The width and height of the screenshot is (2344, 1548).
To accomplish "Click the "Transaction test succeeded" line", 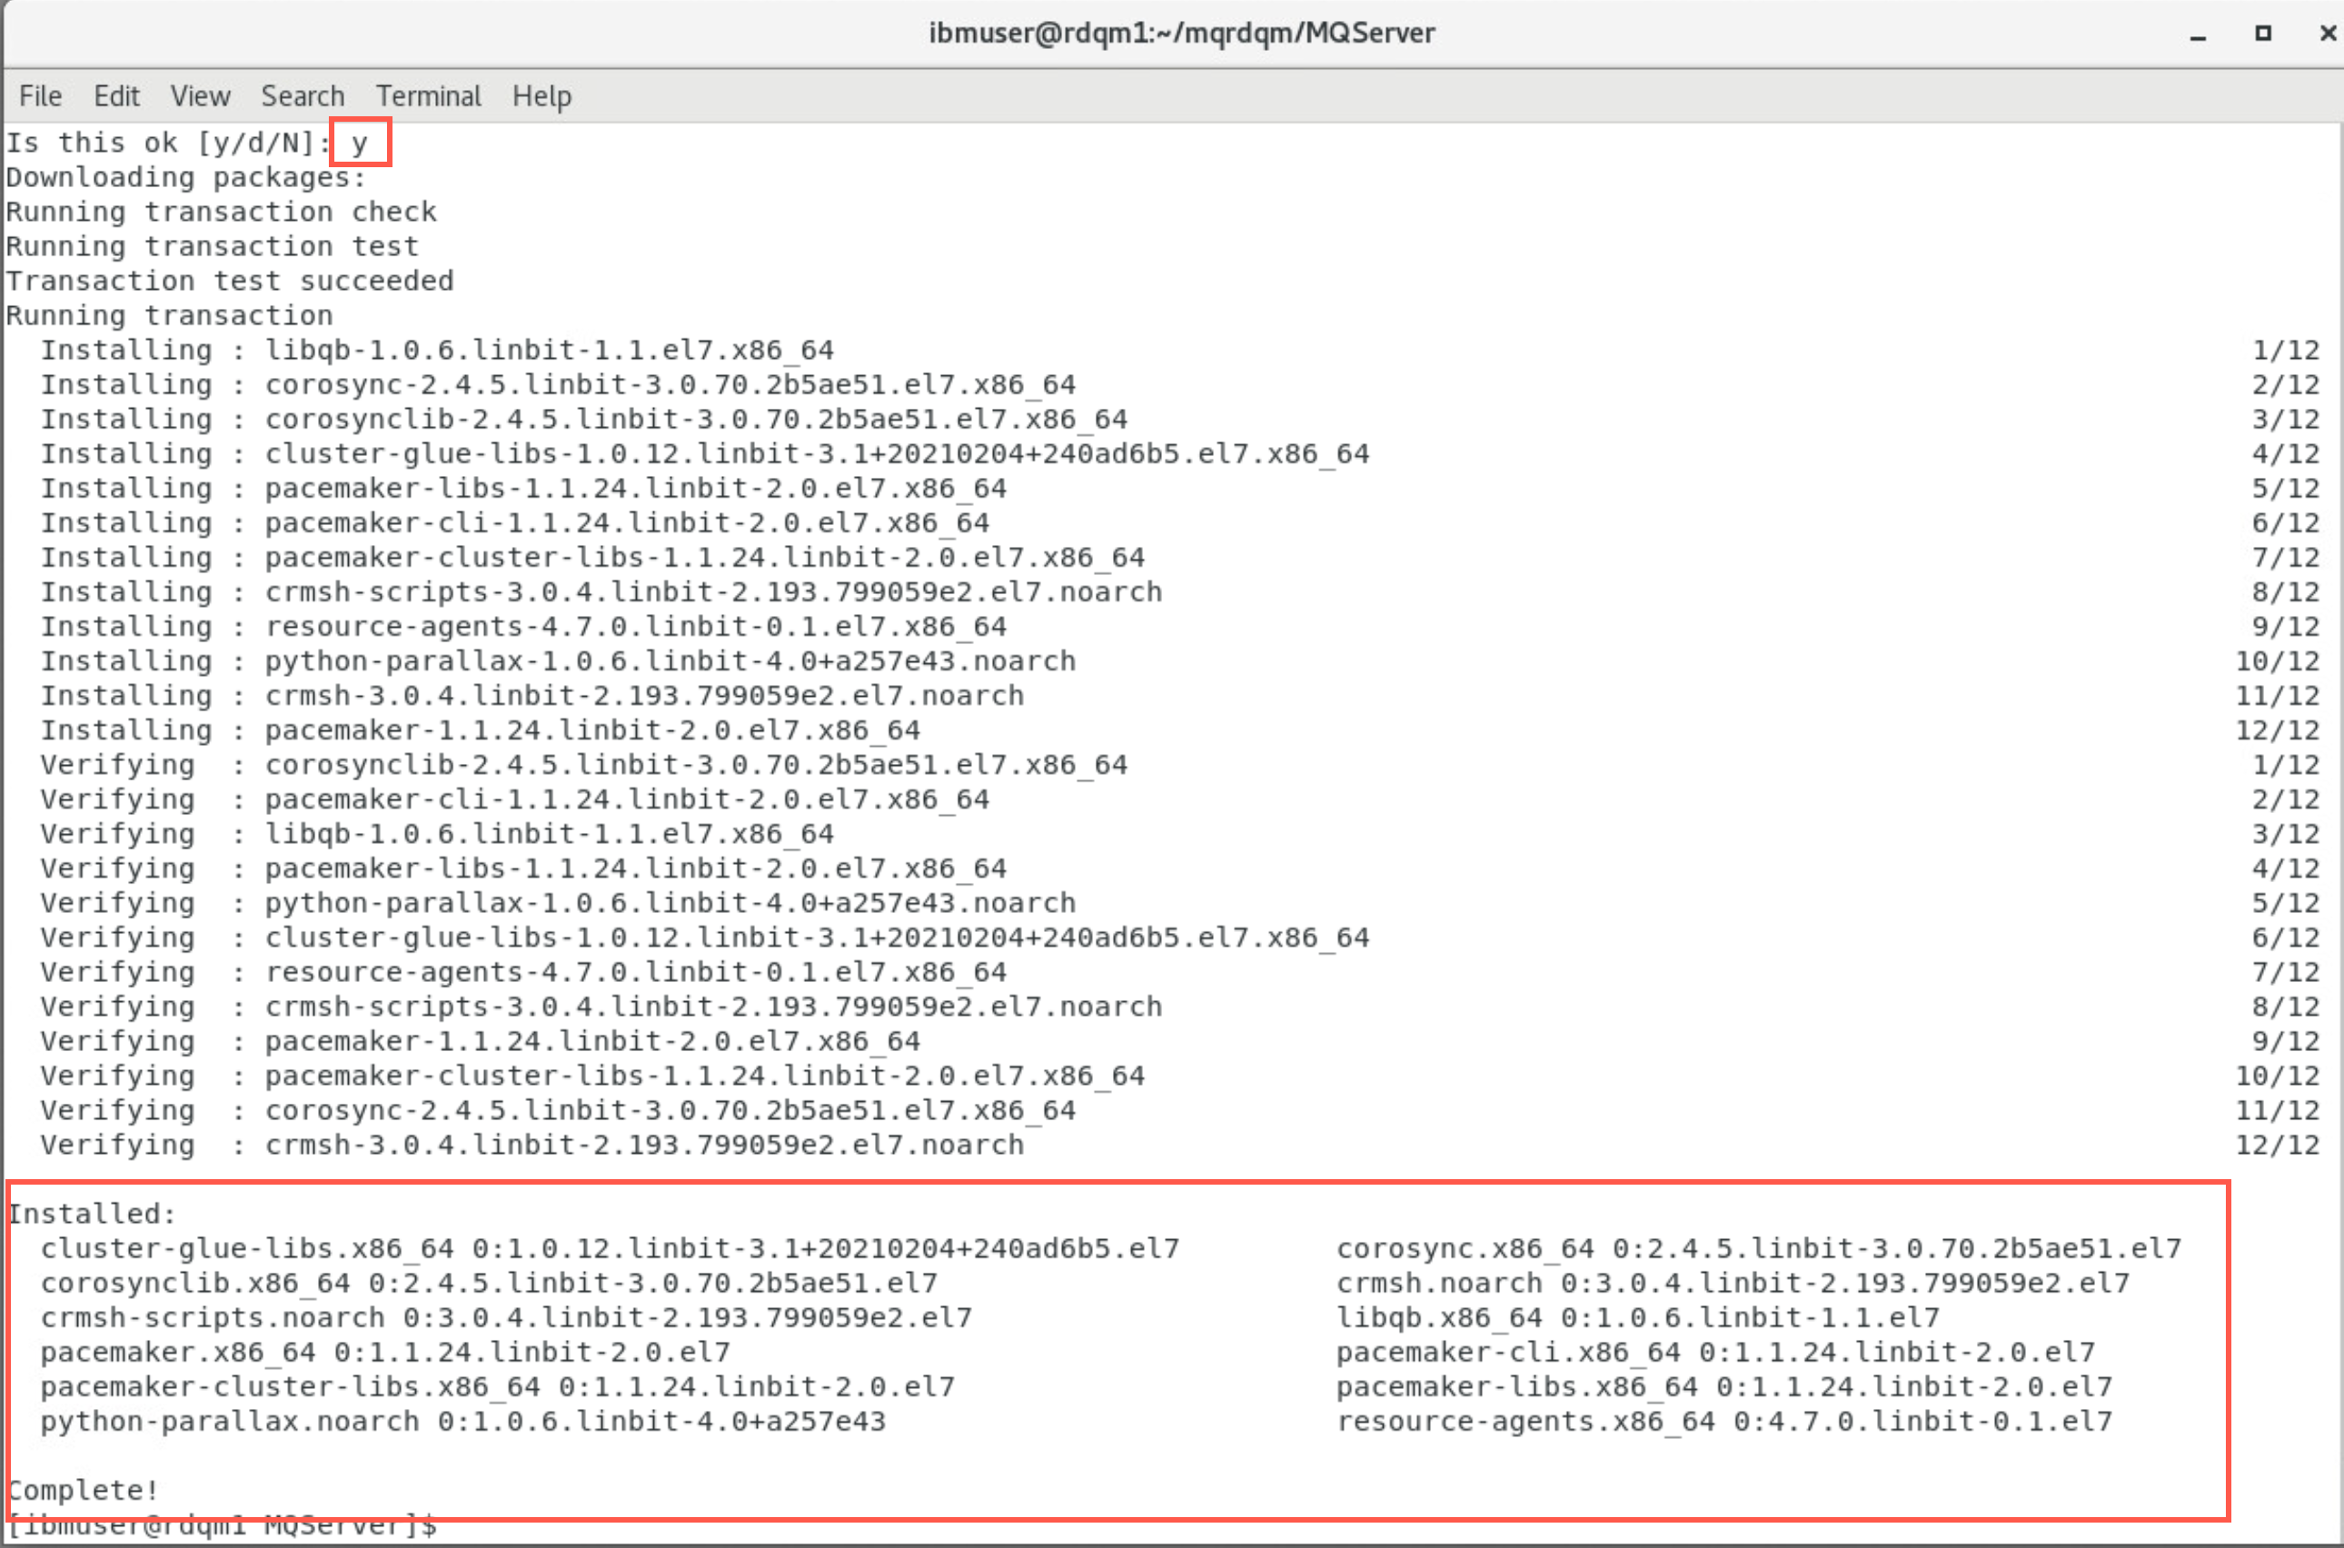I will coord(230,282).
